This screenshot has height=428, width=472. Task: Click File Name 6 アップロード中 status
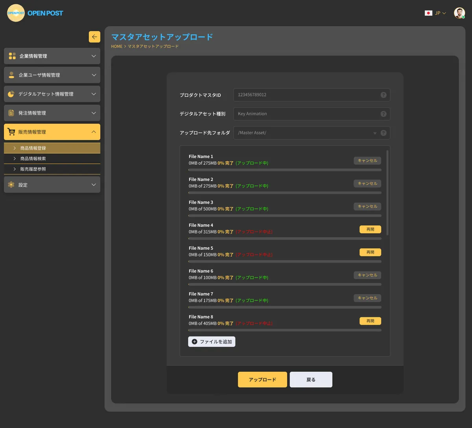[252, 278]
